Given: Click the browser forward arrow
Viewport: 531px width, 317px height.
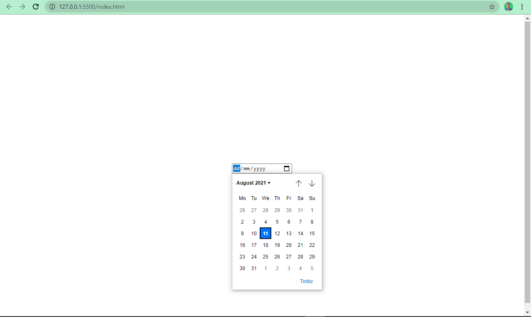Looking at the screenshot, I should [22, 7].
